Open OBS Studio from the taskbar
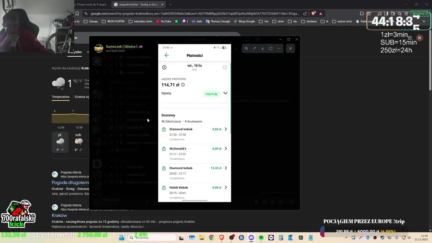432x243 pixels. (x=232, y=238)
